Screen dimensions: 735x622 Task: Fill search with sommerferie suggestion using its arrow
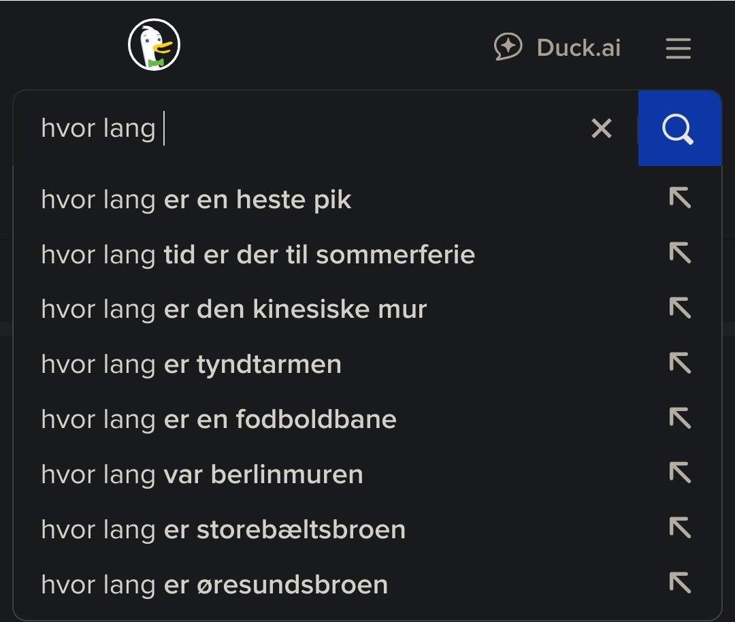pyautogui.click(x=680, y=253)
